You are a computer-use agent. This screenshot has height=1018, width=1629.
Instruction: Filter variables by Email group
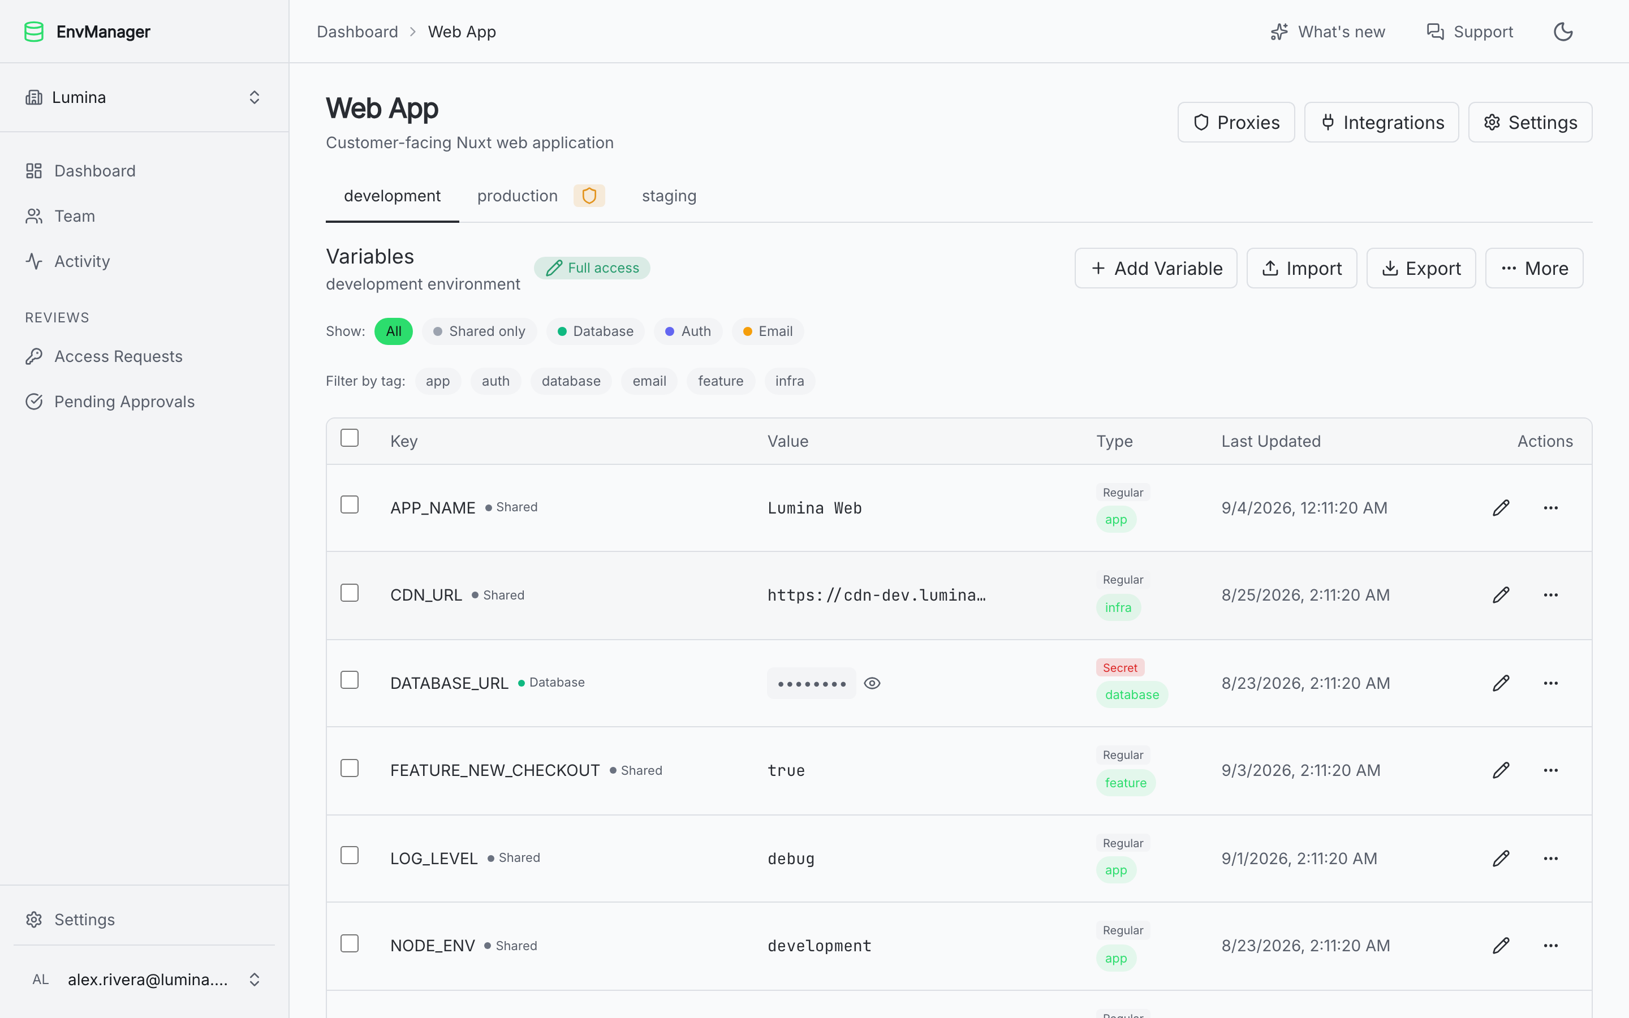pos(768,331)
